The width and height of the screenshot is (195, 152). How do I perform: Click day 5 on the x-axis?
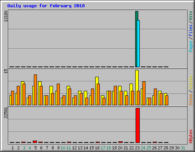[x=35, y=148]
